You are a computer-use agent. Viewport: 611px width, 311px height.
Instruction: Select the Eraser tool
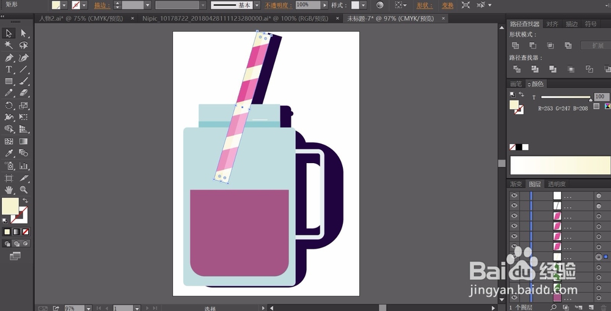point(23,93)
